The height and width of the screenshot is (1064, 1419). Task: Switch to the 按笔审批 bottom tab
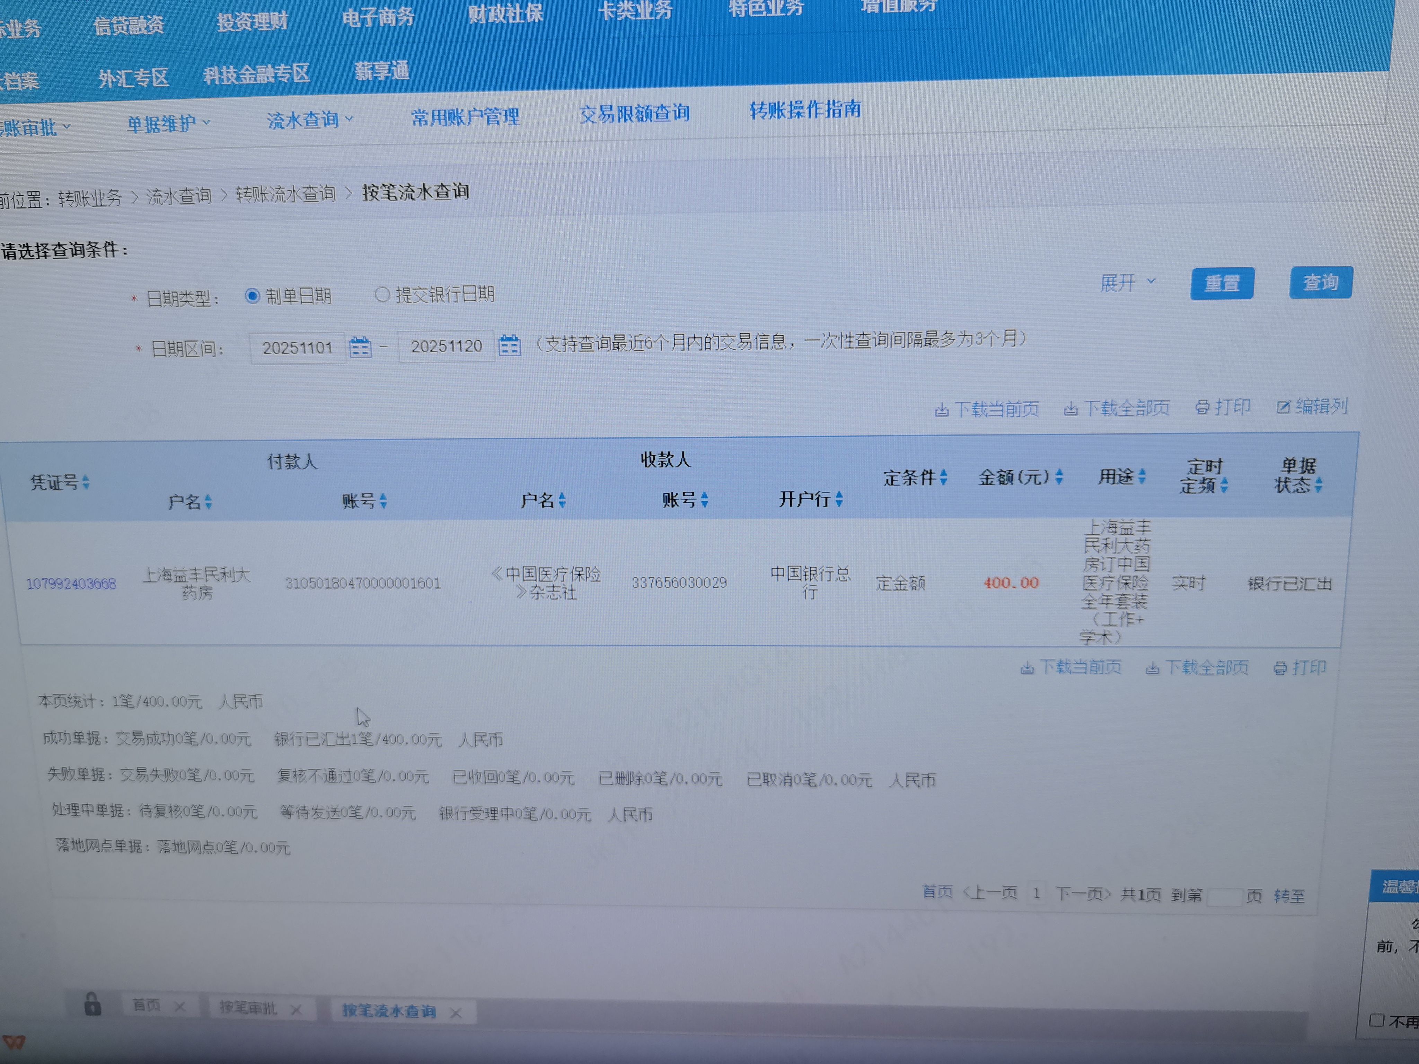(x=249, y=1008)
